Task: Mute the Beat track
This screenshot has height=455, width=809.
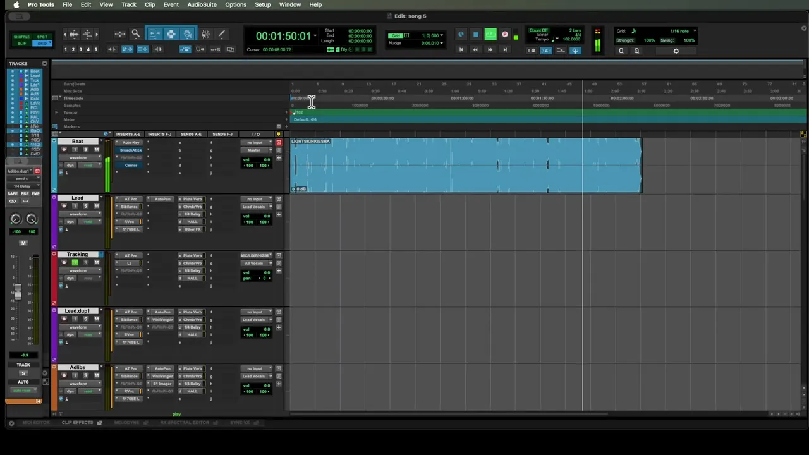Action: 97,149
